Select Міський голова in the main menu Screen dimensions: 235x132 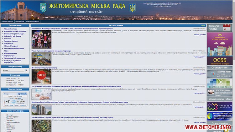tap(11, 29)
